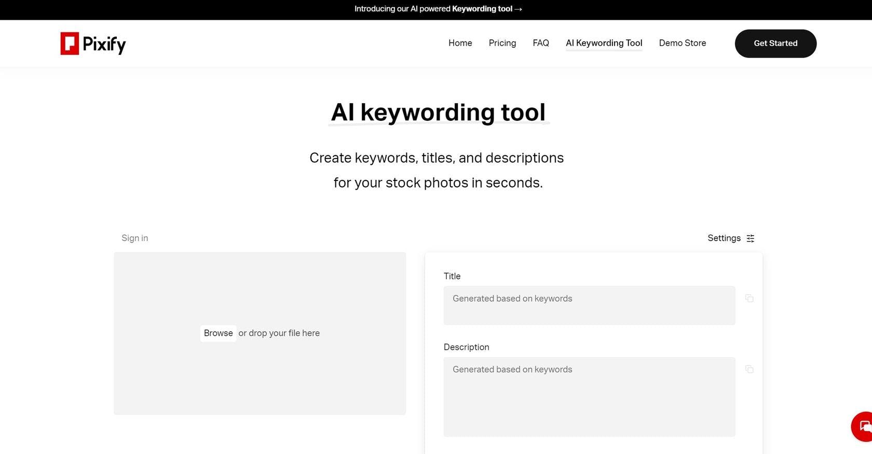Click the Sign in link
Image resolution: width=872 pixels, height=454 pixels.
[134, 238]
